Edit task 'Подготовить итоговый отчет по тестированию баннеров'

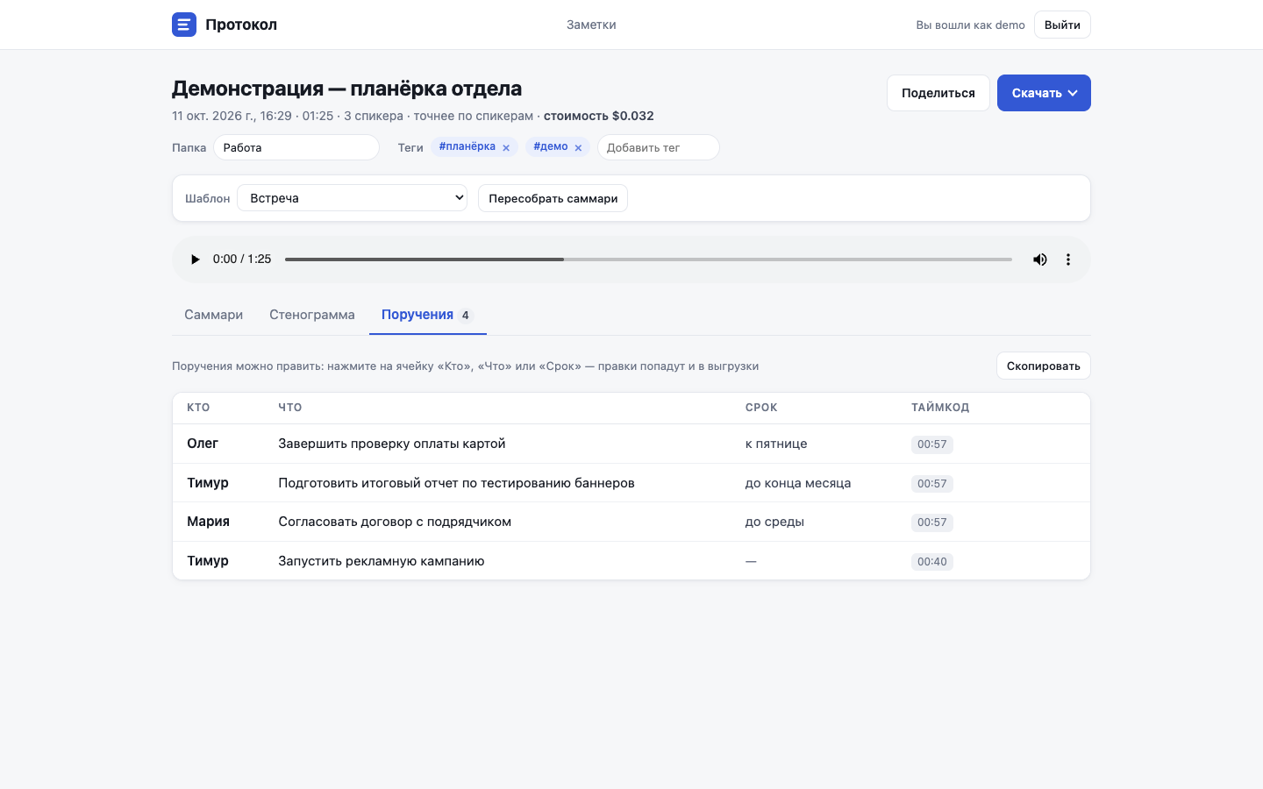click(456, 483)
